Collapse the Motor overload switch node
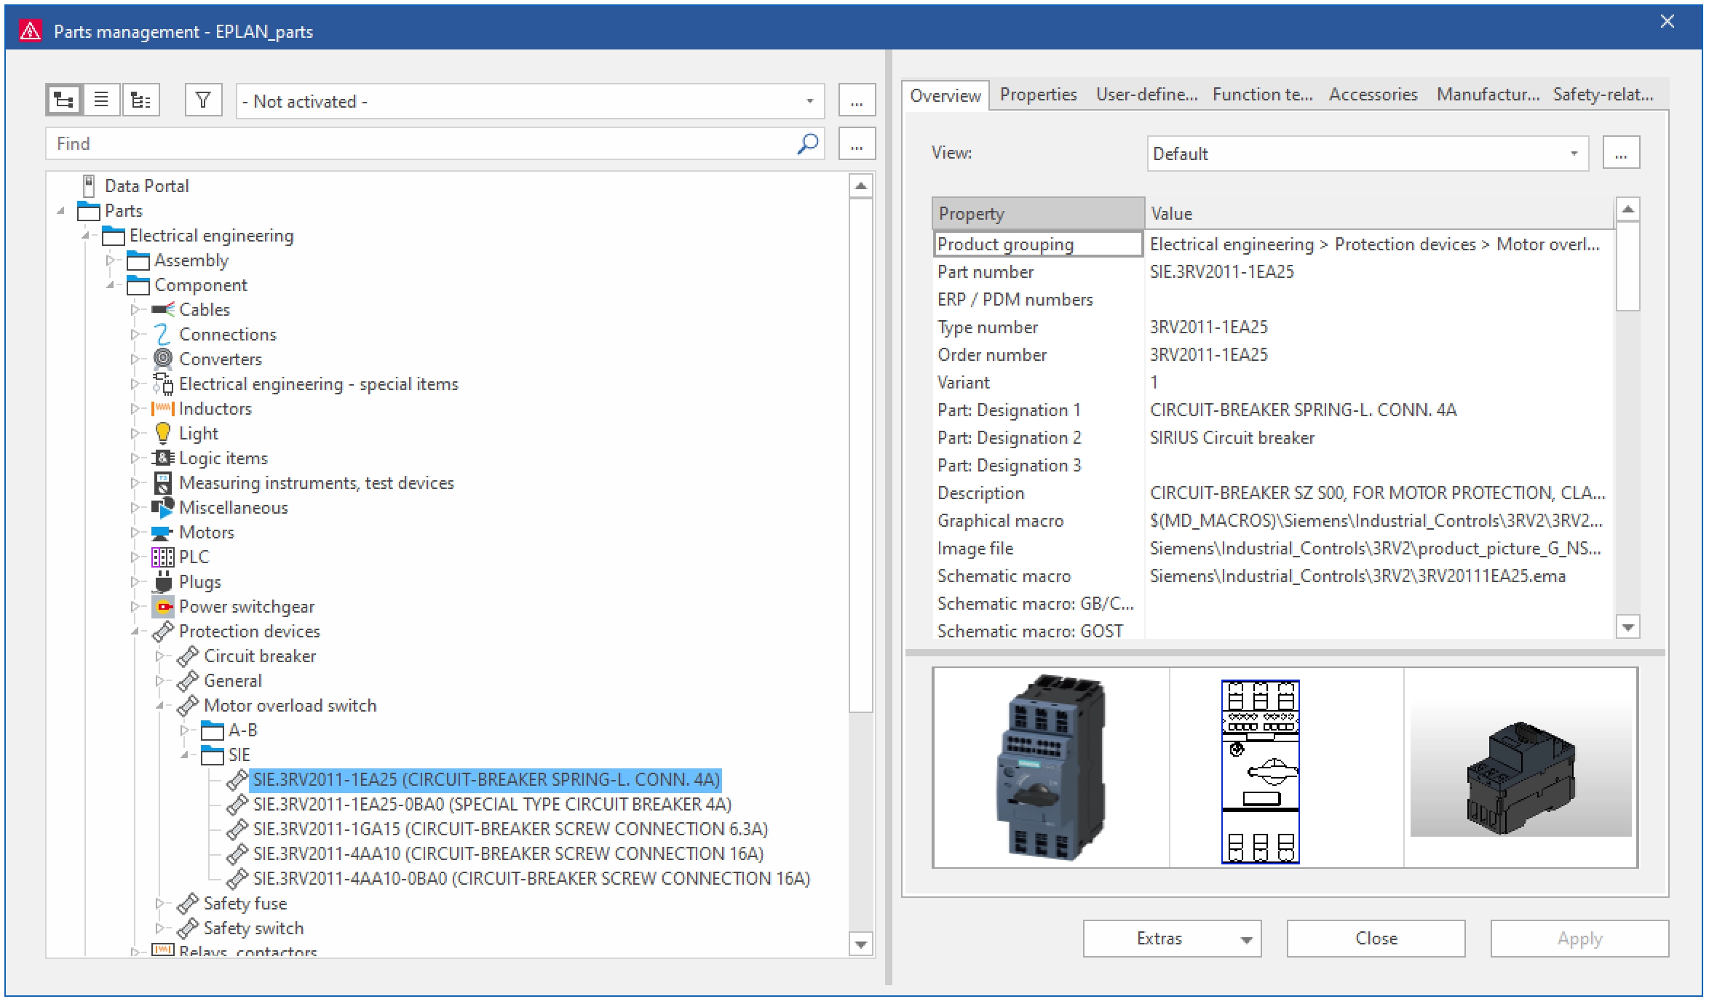Screen dimensions: 1709x1007 [x=160, y=706]
